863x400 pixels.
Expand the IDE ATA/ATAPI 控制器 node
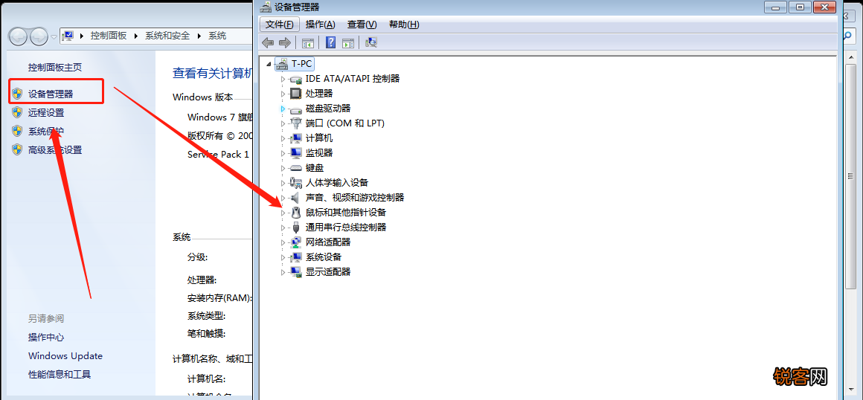(x=283, y=80)
